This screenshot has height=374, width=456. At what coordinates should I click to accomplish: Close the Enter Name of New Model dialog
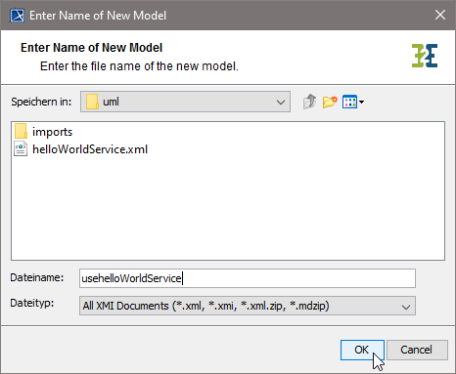click(440, 15)
